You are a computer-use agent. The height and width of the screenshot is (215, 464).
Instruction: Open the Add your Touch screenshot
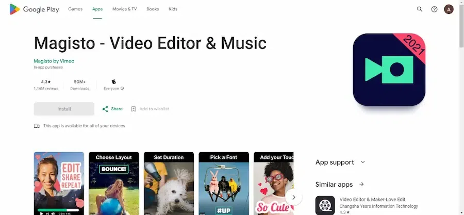point(273,184)
